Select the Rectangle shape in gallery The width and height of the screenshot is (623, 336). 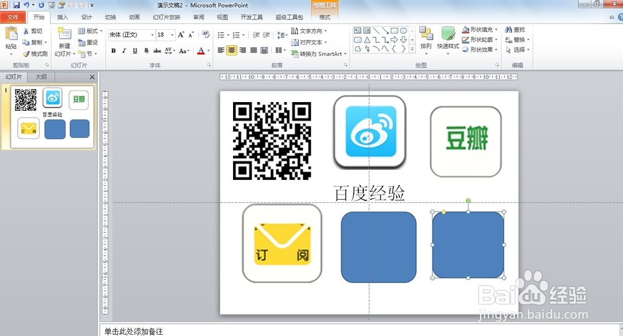click(x=394, y=30)
